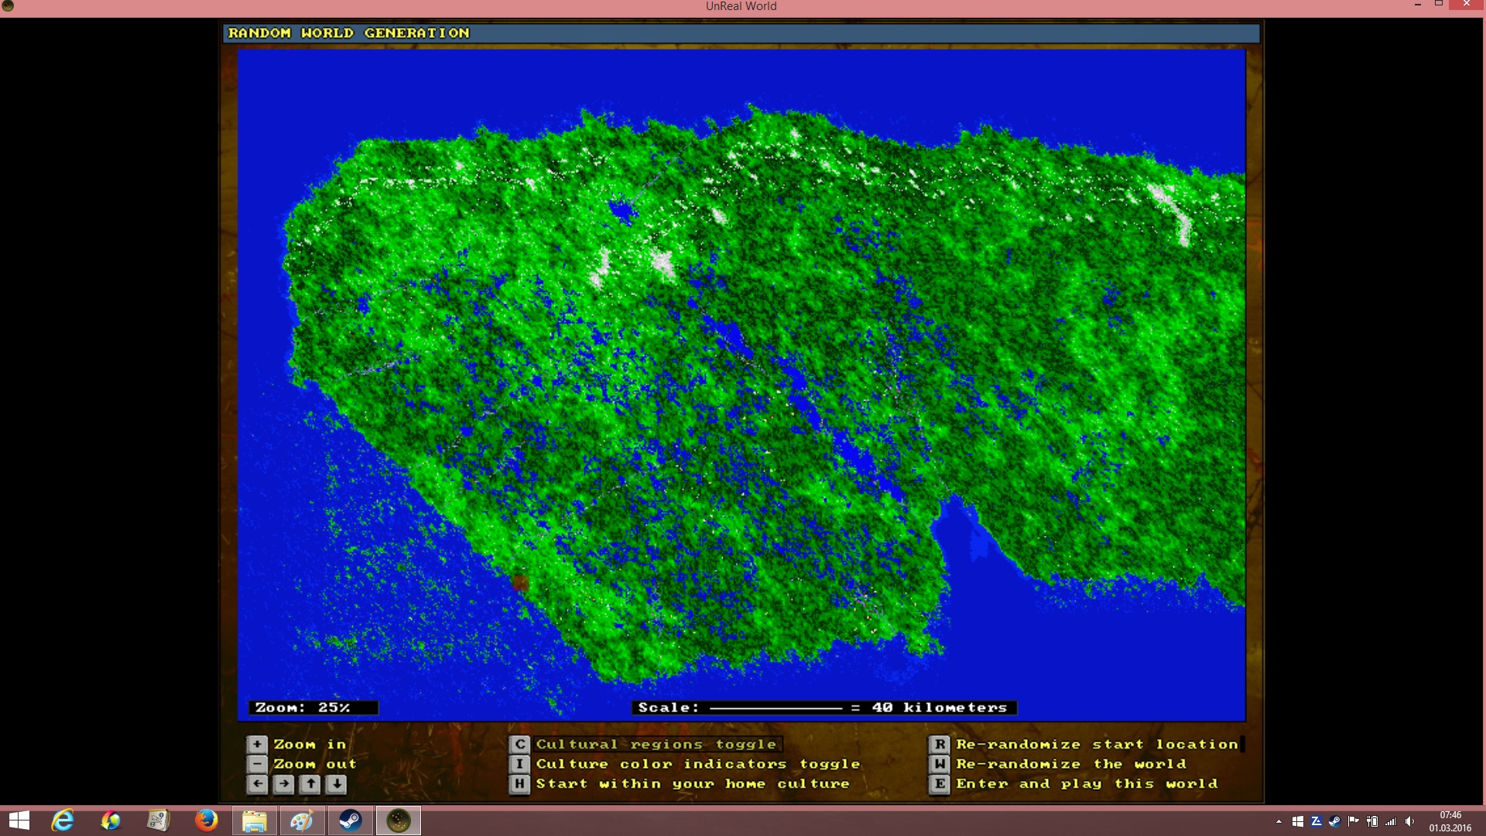The height and width of the screenshot is (836, 1486).
Task: Click the left arrow key icon
Action: click(257, 784)
